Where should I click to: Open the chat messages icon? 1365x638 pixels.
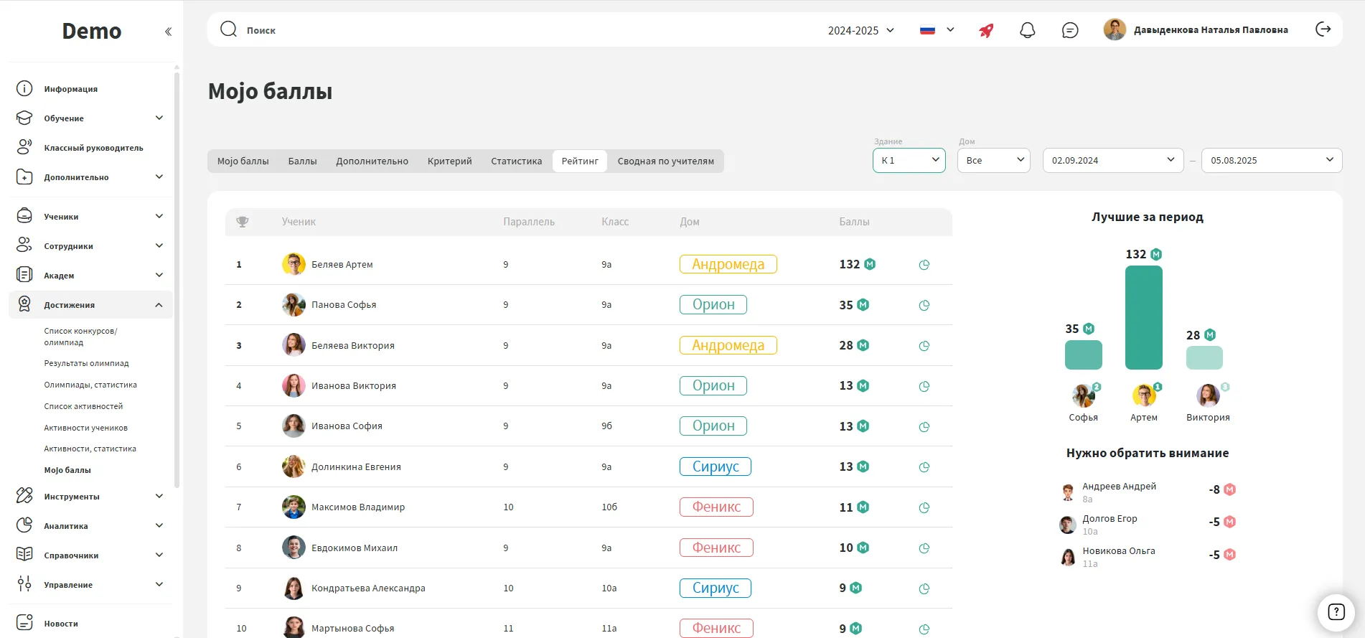(1069, 30)
